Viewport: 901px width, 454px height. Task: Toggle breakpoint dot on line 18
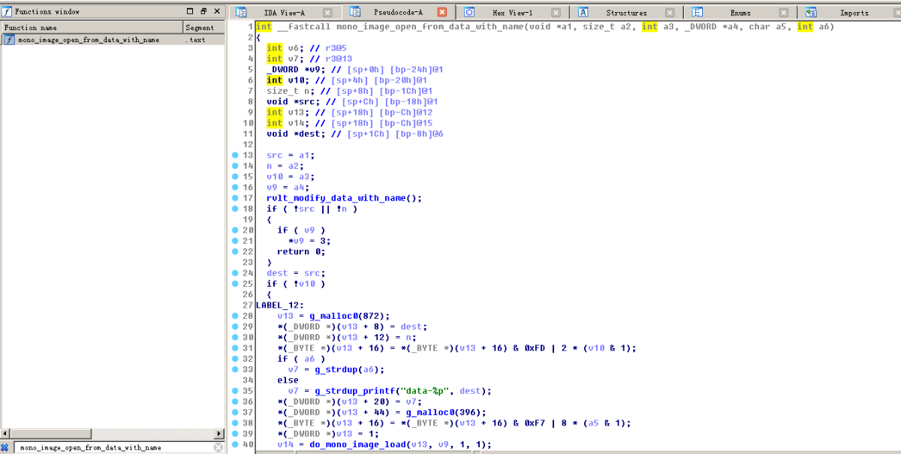pyautogui.click(x=234, y=209)
